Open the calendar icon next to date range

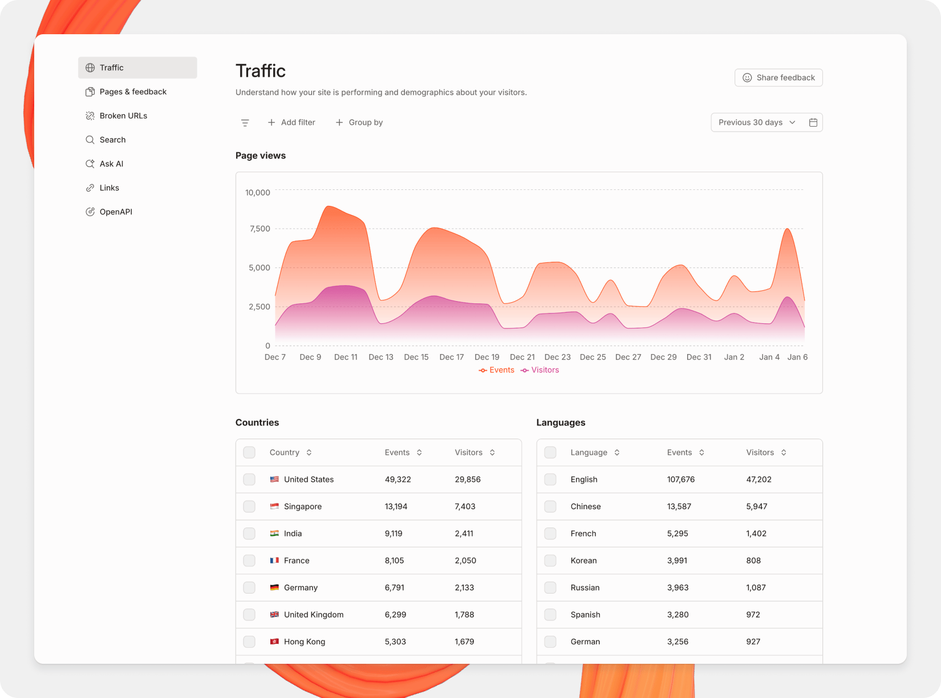pyautogui.click(x=813, y=122)
